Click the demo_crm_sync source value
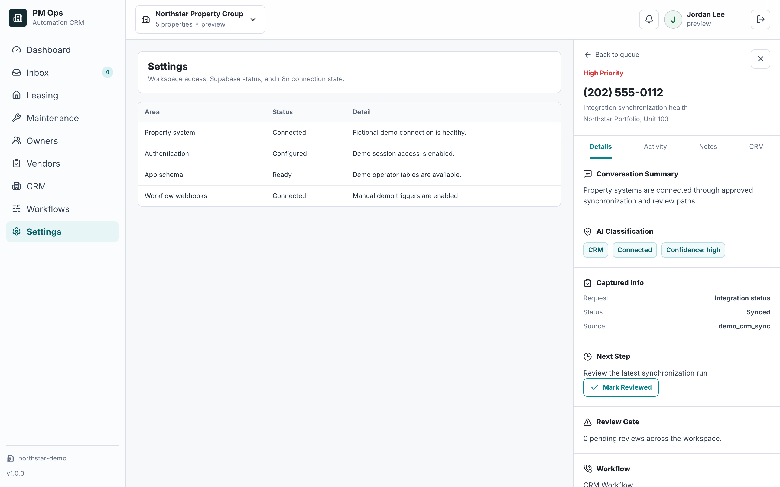The width and height of the screenshot is (780, 487). [744, 326]
